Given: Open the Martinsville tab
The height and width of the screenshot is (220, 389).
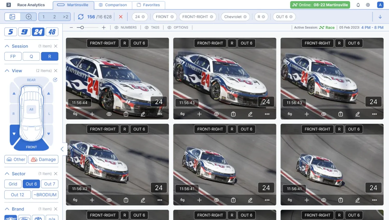Looking at the screenshot, I should (73, 5).
